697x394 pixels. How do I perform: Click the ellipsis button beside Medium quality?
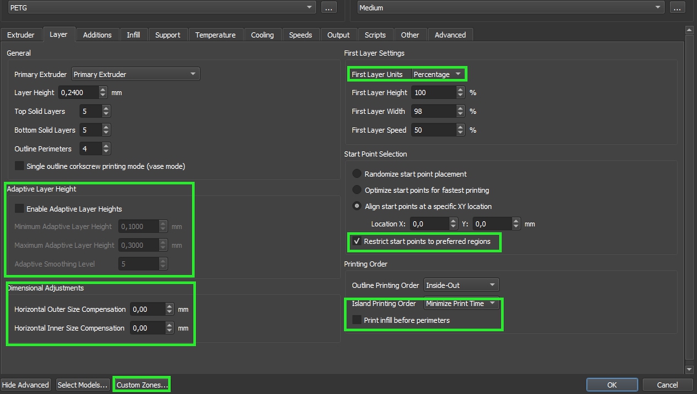click(x=677, y=8)
